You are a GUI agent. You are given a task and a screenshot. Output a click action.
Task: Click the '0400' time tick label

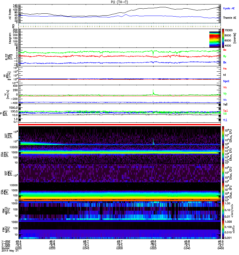coord(221,248)
